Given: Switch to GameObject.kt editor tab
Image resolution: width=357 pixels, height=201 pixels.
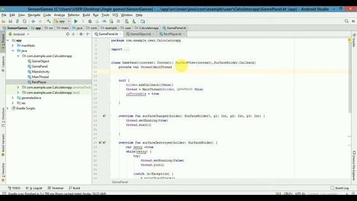Looking at the screenshot, I should 141,34.
